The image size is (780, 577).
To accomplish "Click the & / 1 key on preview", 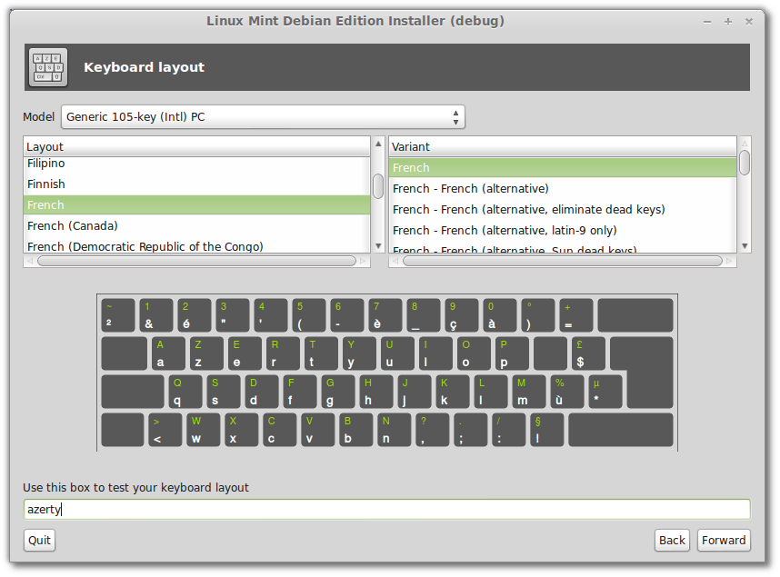I will 156,315.
